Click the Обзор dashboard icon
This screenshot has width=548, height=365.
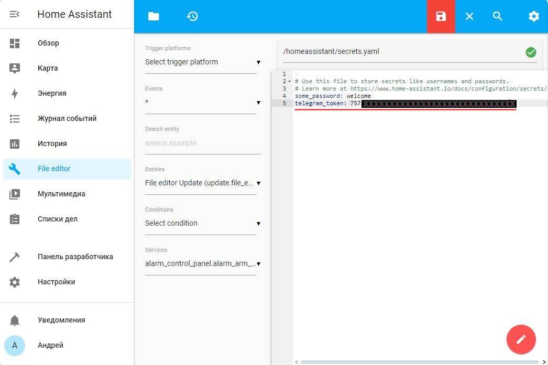[x=15, y=43]
